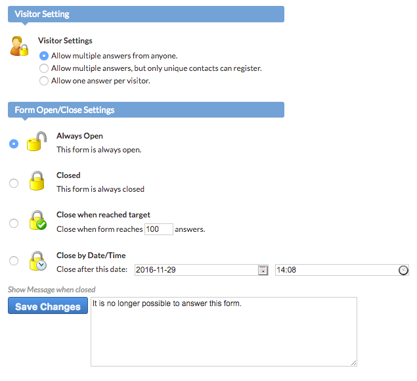
Task: Open the clock time picker icon
Action: click(x=403, y=270)
